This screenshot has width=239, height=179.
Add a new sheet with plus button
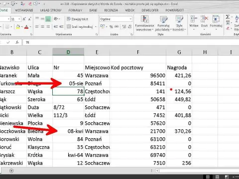pyautogui.click(x=11, y=171)
